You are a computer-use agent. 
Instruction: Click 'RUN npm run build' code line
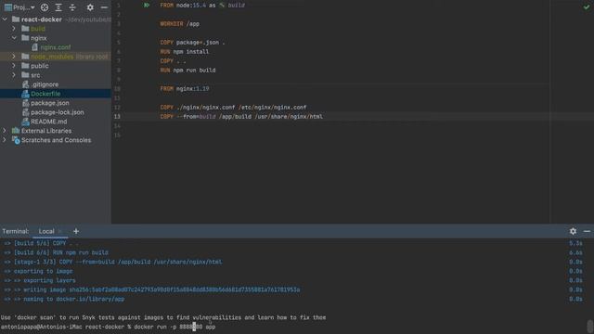coord(187,71)
